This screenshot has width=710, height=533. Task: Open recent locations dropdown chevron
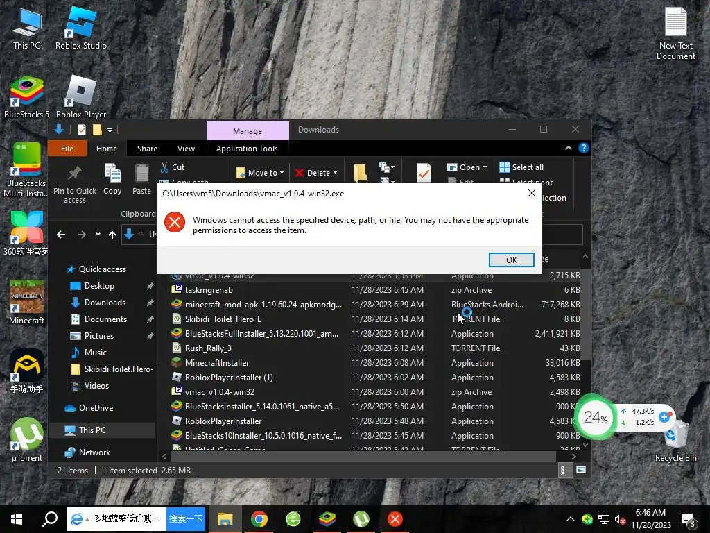point(98,235)
